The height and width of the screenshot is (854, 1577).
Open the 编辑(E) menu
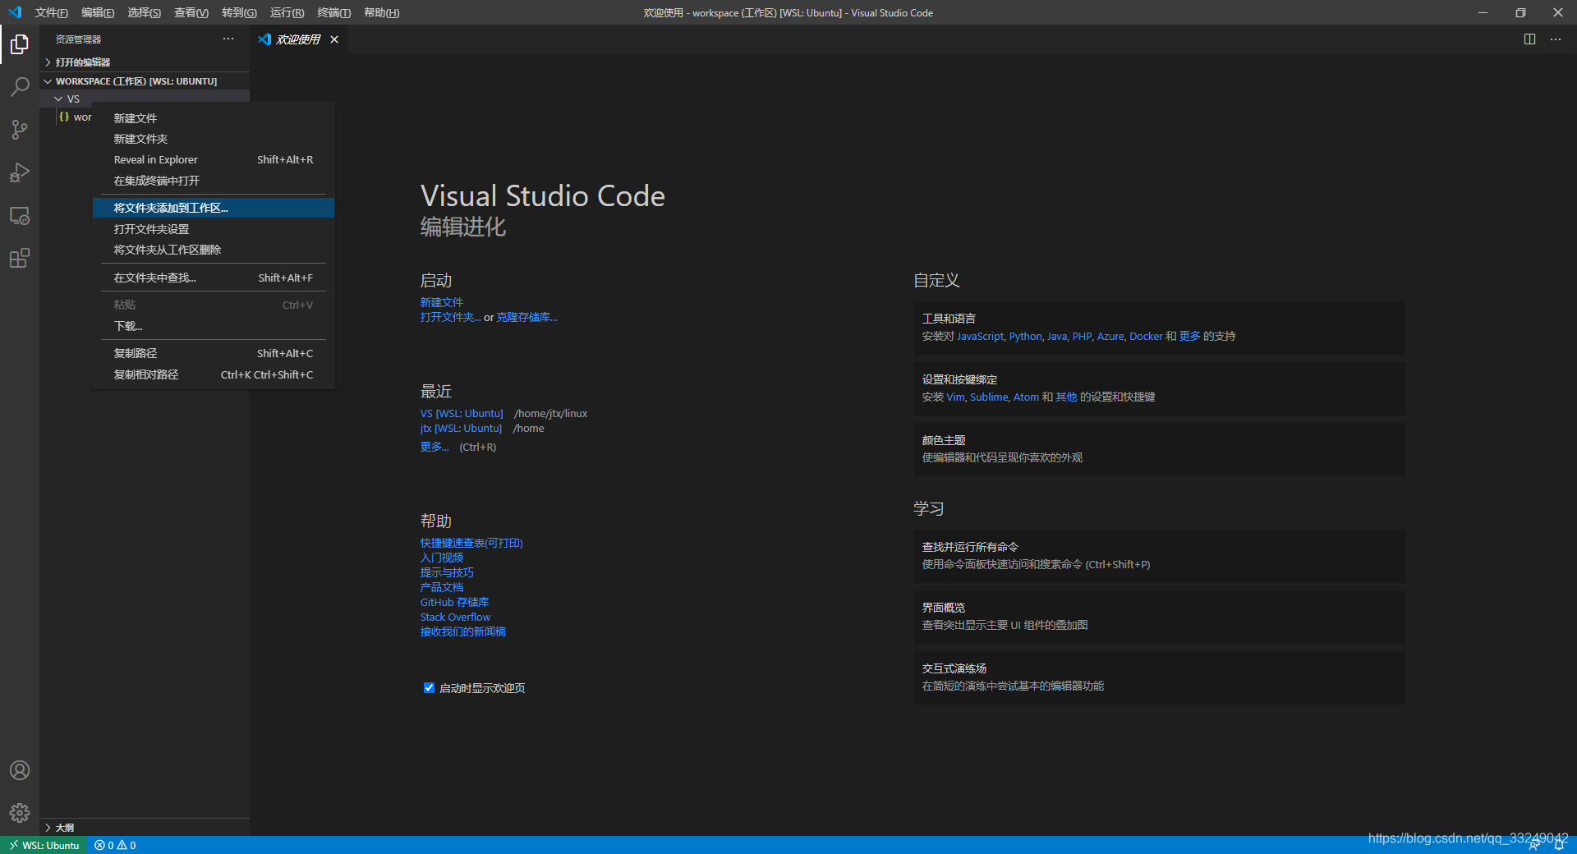pyautogui.click(x=98, y=12)
